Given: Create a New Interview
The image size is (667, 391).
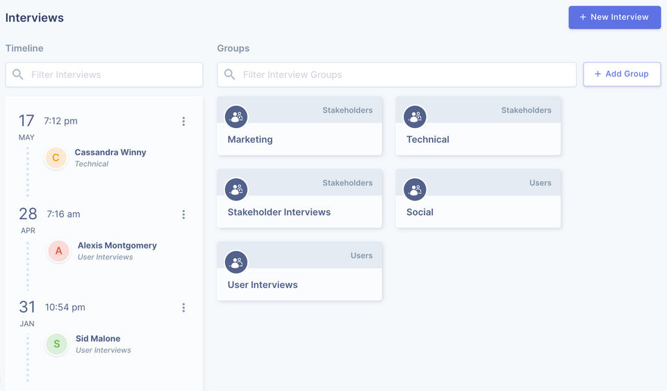Looking at the screenshot, I should point(614,17).
